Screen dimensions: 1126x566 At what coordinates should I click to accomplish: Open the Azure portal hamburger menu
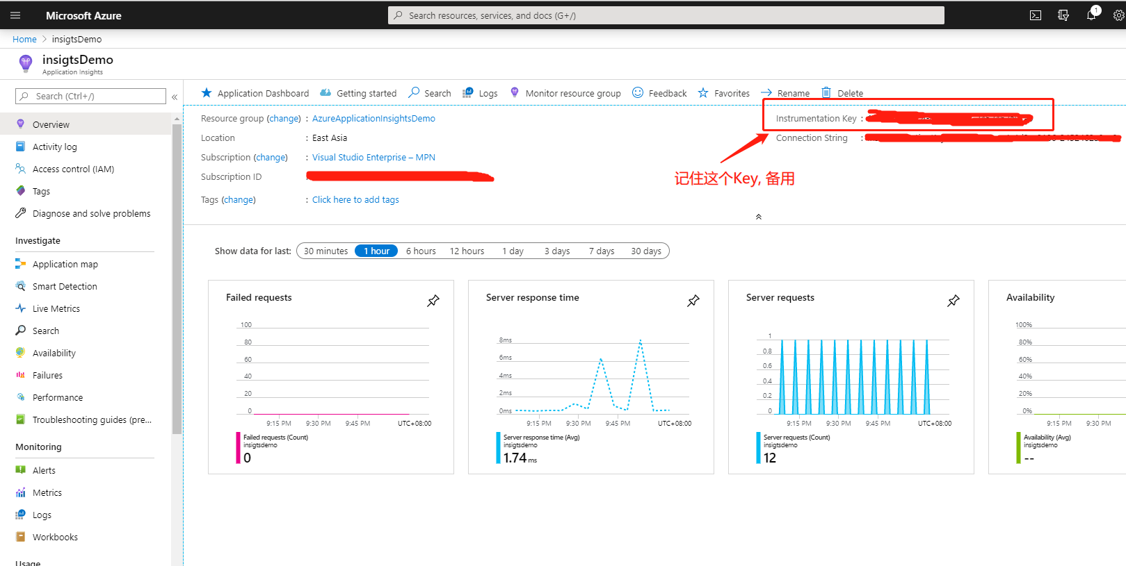pos(15,15)
